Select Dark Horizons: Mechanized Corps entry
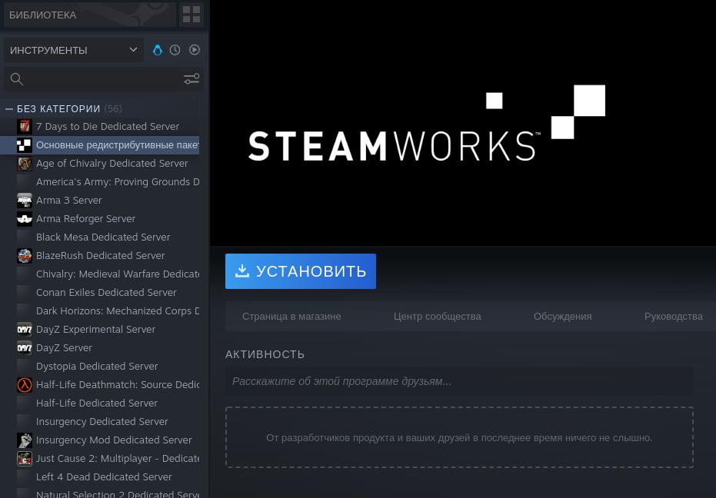 tap(118, 310)
